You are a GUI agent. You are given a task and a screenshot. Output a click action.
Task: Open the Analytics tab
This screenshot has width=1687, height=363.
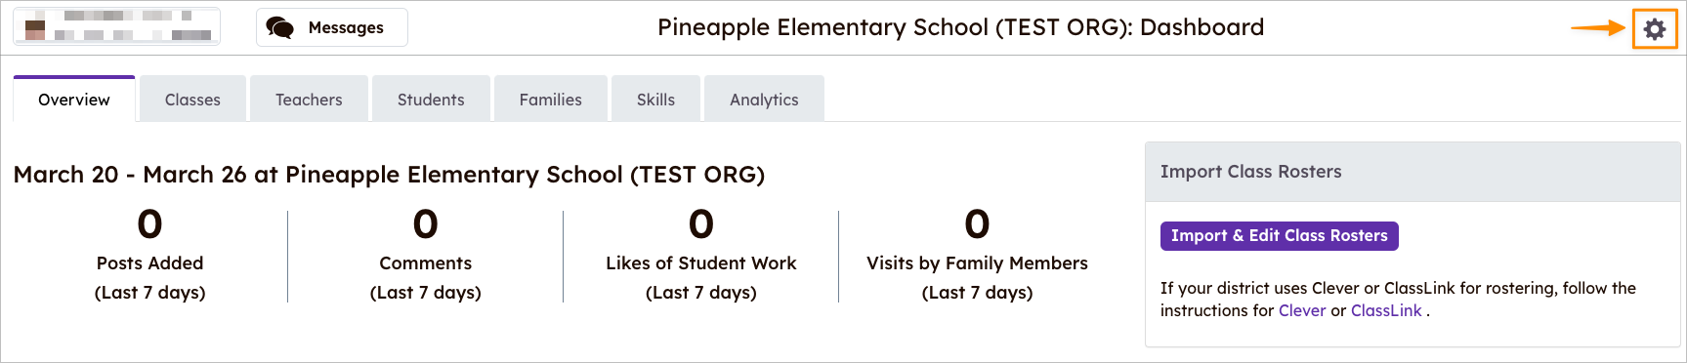(764, 100)
